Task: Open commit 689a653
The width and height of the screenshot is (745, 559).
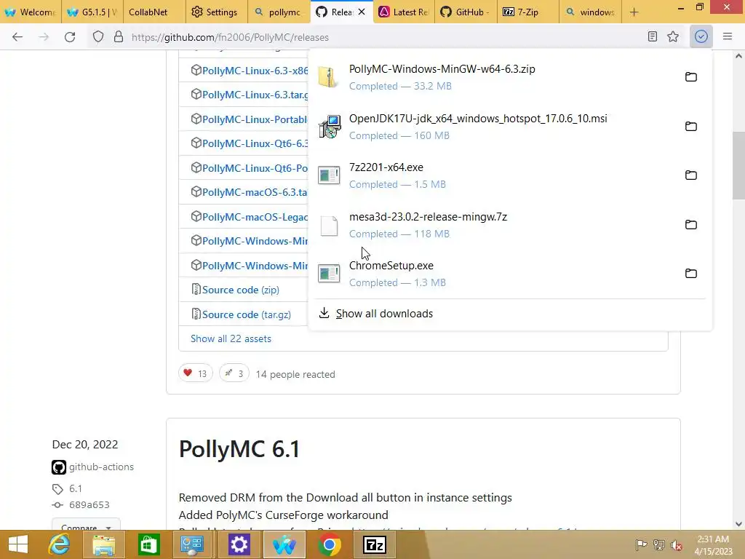Action: coord(89,505)
